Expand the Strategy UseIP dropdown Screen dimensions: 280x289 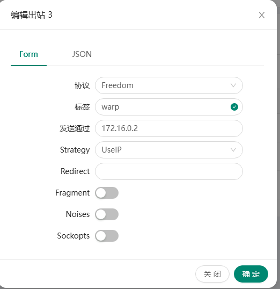169,150
